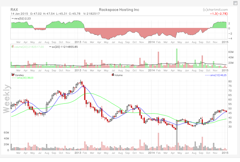Click the 60M label on volume(20) panel
This screenshot has width=240, height=162.
(231, 52)
